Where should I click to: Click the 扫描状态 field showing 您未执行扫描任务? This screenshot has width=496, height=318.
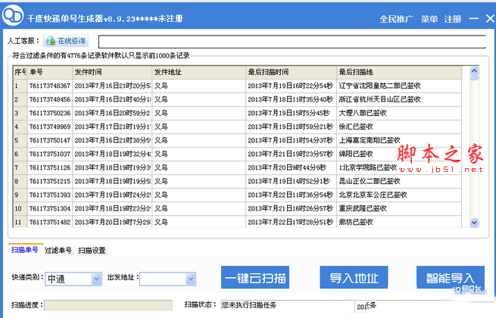point(287,305)
